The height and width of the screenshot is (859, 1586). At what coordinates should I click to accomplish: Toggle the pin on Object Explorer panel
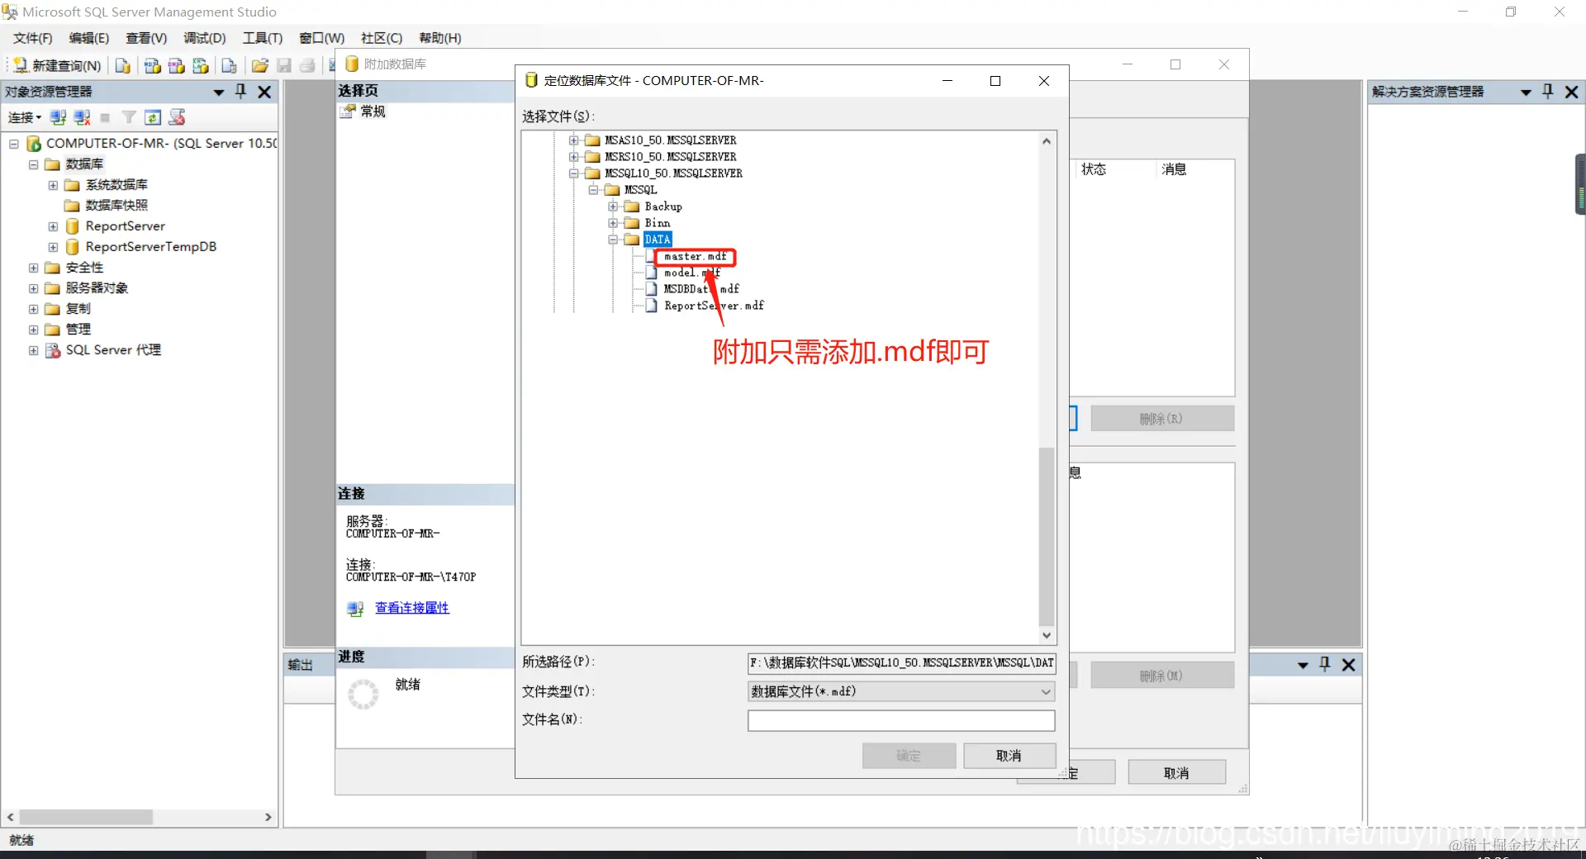240,92
